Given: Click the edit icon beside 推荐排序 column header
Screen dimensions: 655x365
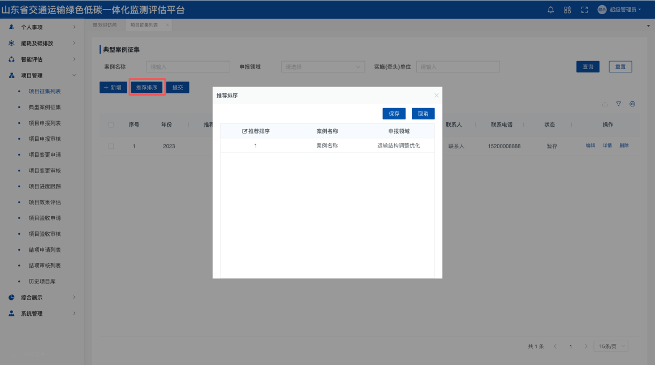Looking at the screenshot, I should click(x=244, y=131).
